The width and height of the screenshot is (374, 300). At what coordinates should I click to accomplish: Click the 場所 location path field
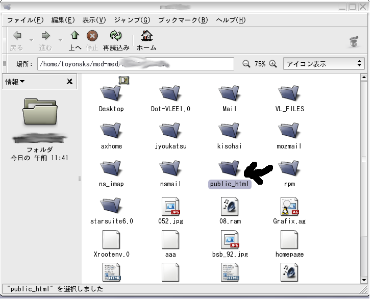point(136,64)
